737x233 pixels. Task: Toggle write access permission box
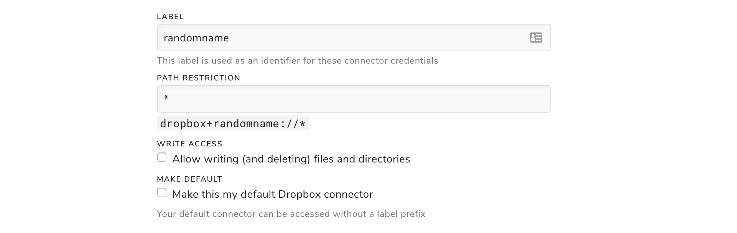click(162, 158)
